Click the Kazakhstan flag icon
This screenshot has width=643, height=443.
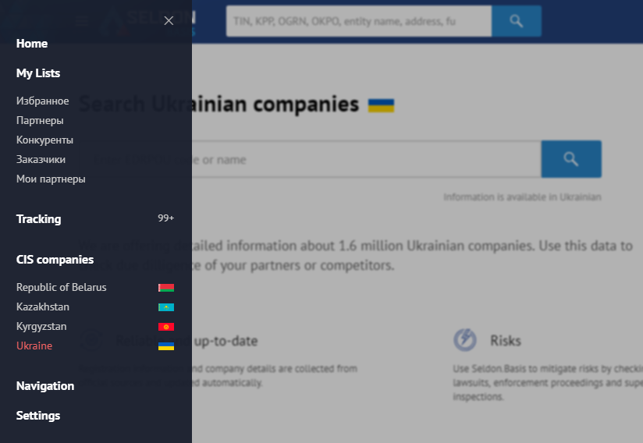tap(166, 307)
